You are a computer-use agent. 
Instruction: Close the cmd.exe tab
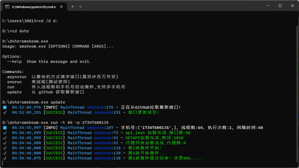pos(61,7)
